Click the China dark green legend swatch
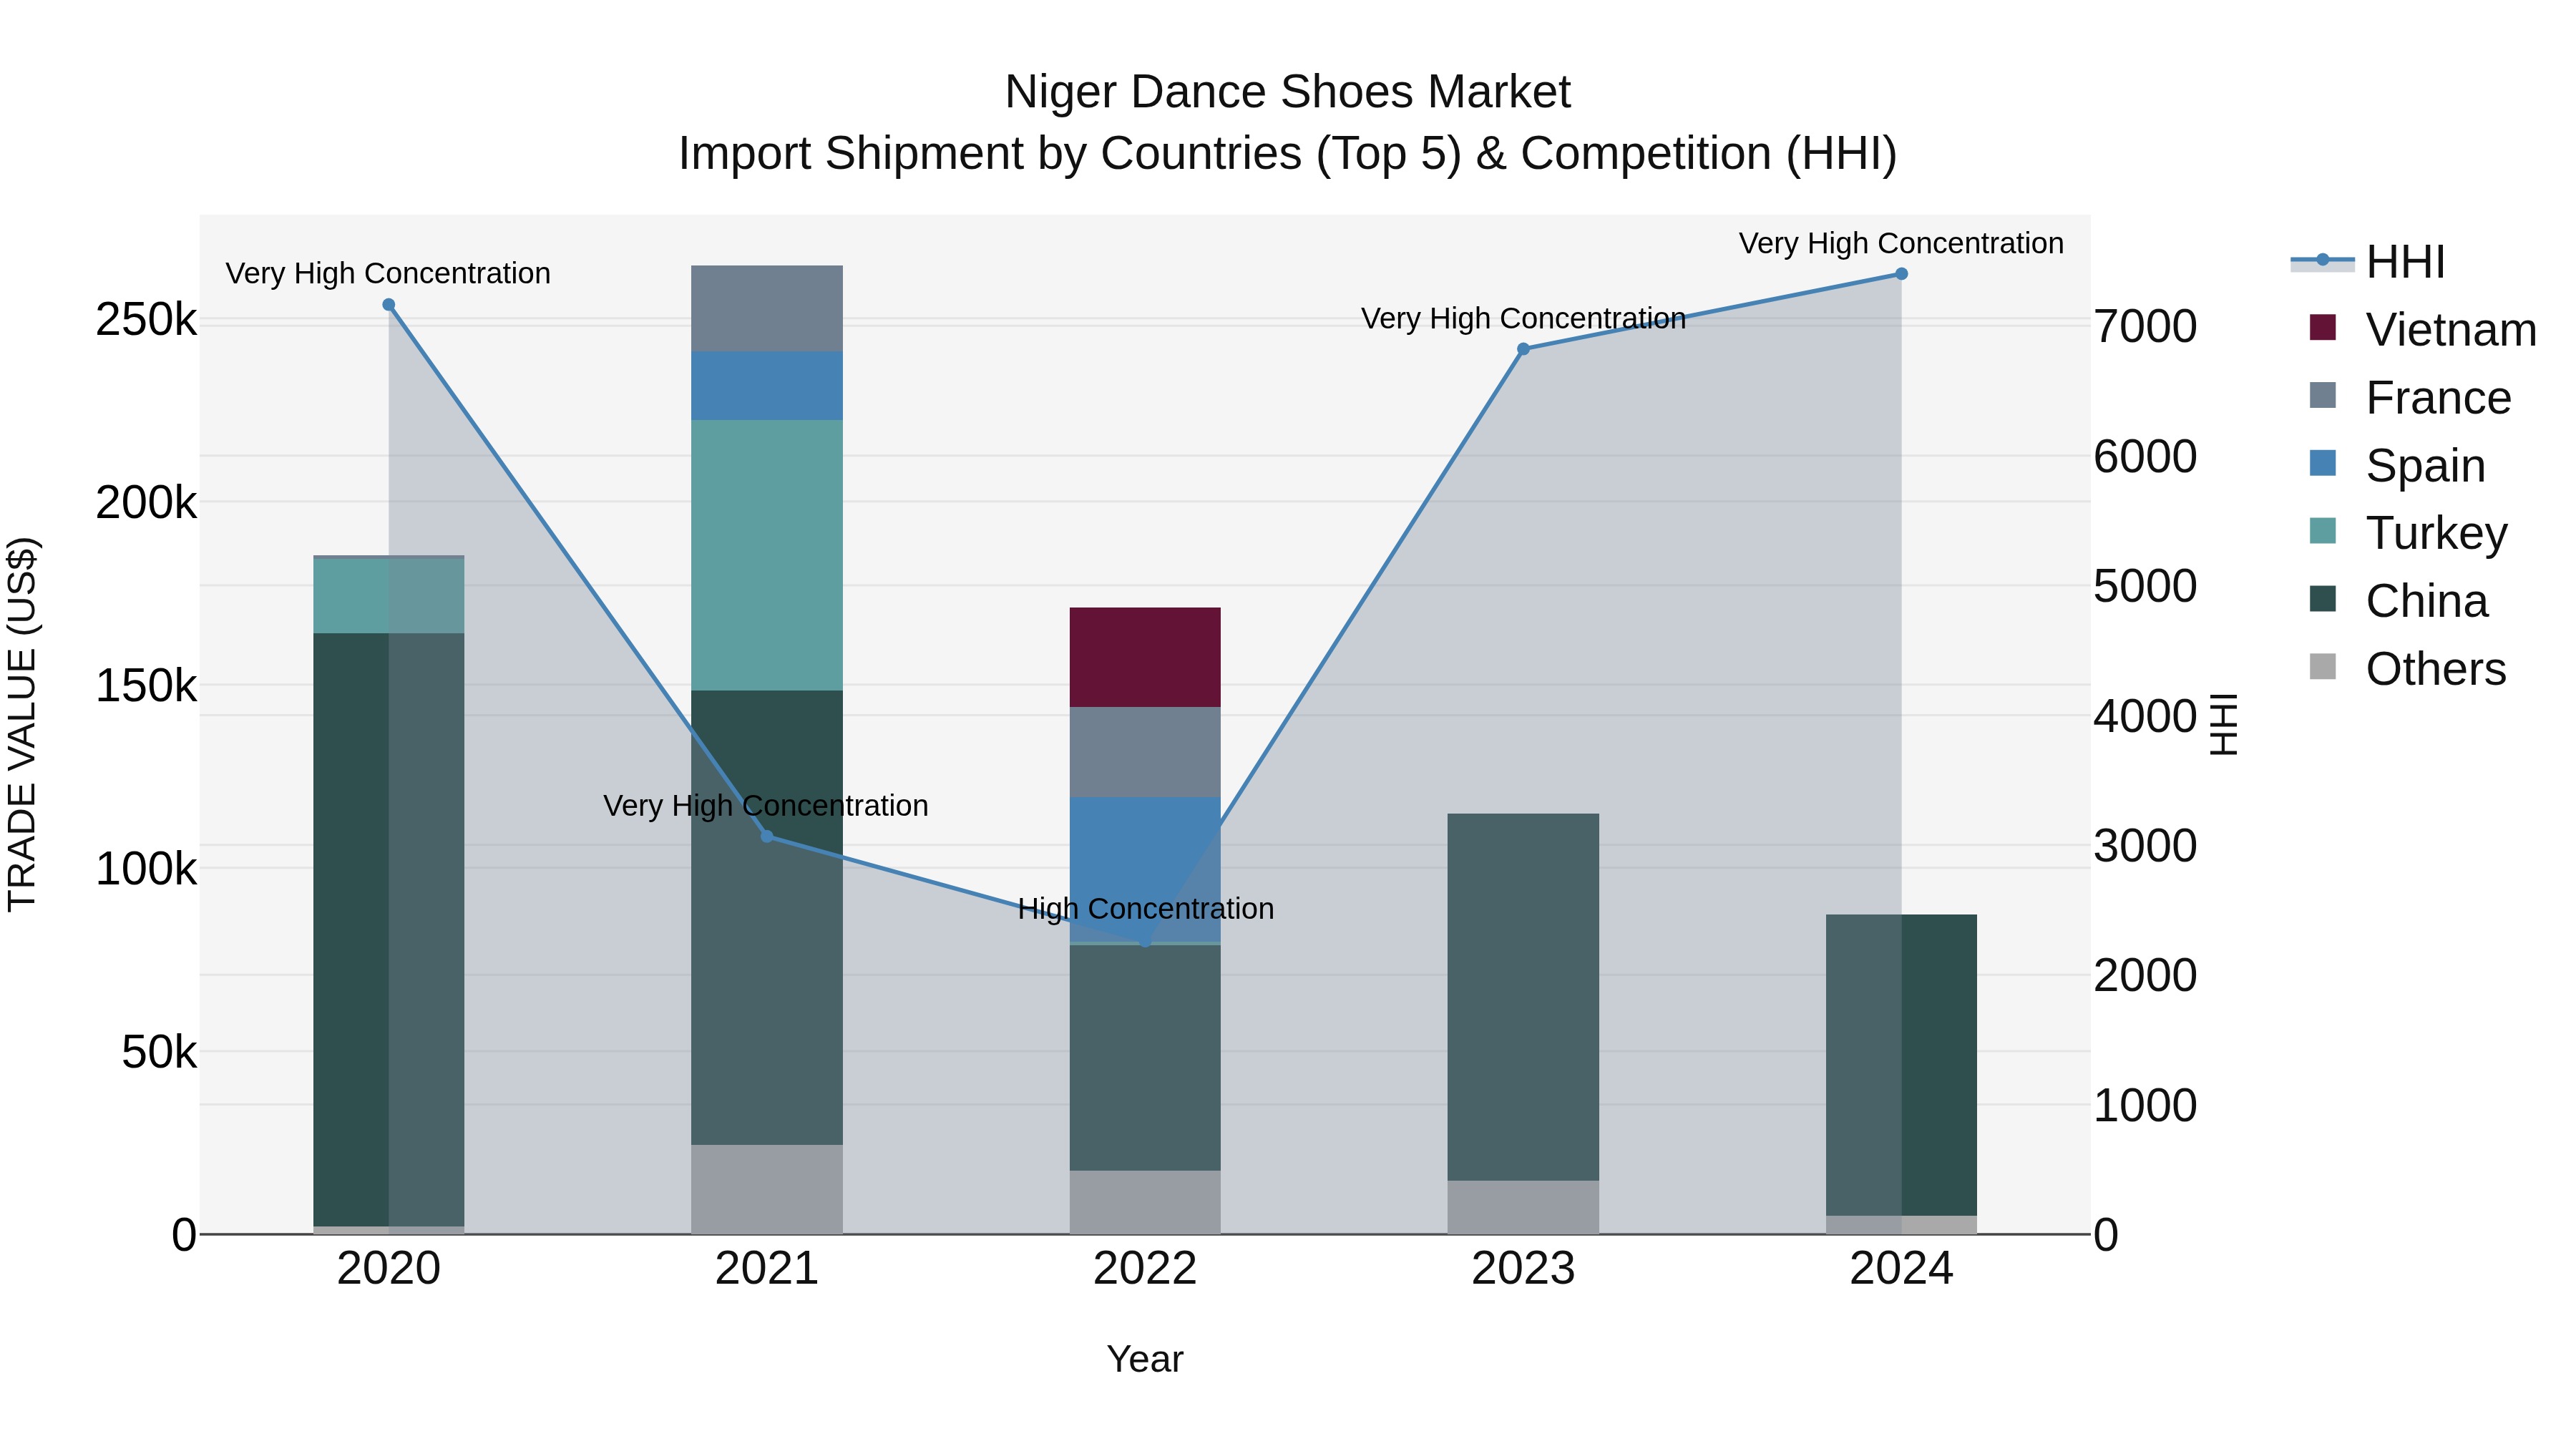The width and height of the screenshot is (2576, 1449). pyautogui.click(x=2323, y=599)
